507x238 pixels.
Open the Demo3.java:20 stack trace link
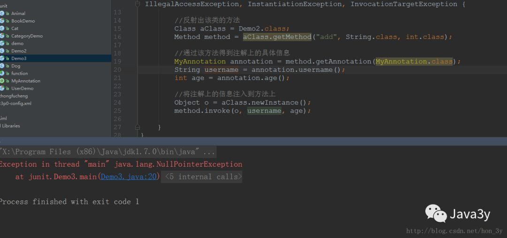click(130, 177)
